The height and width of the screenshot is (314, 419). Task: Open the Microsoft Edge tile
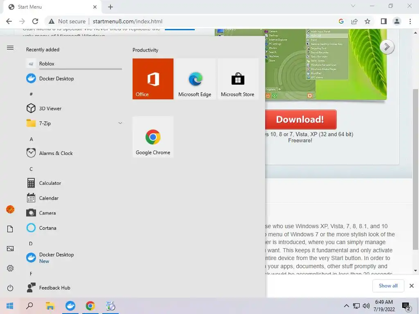(195, 79)
